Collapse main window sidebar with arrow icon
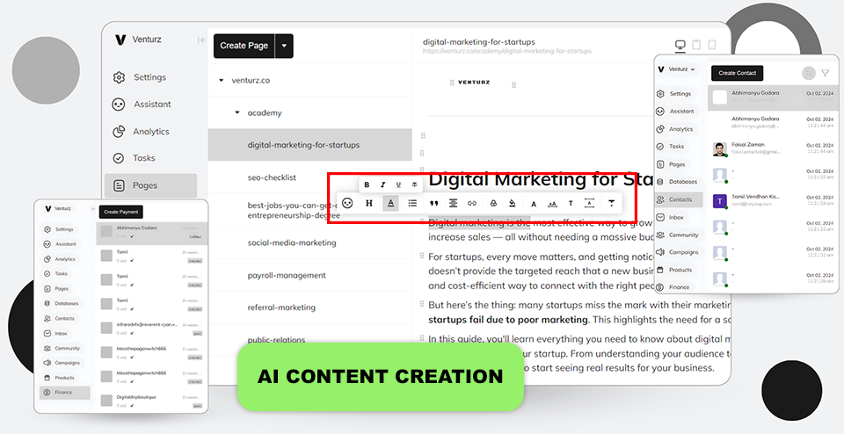The width and height of the screenshot is (844, 434). [201, 40]
